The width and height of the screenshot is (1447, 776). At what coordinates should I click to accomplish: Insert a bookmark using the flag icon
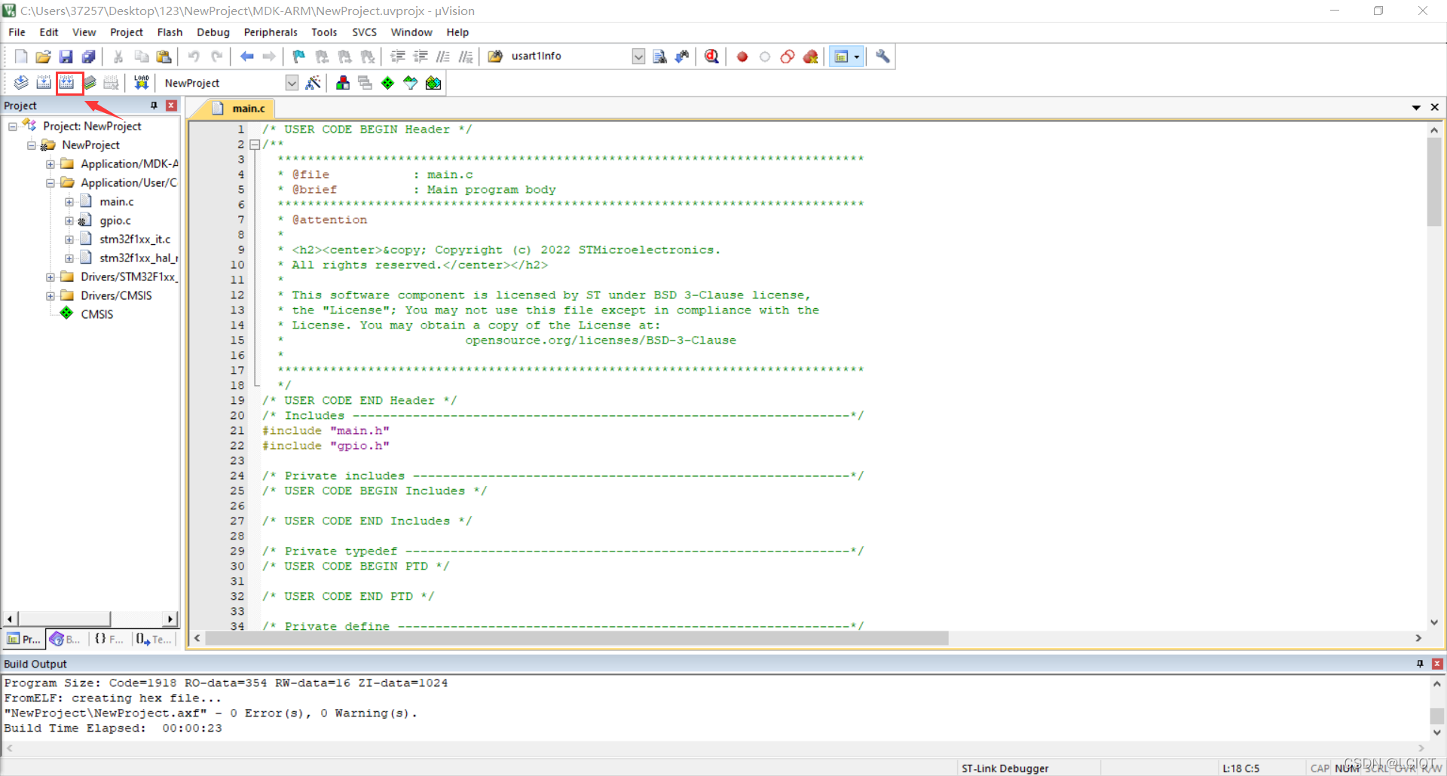point(299,57)
